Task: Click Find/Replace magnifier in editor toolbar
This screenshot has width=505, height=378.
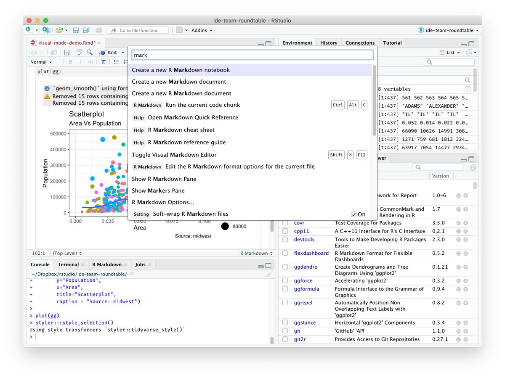Action: point(90,53)
